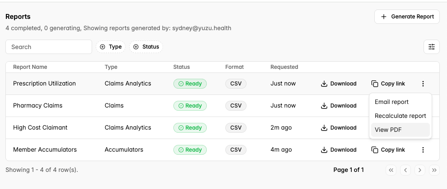Download the Pharmacy Claims report
Image resolution: width=447 pixels, height=189 pixels.
point(339,106)
